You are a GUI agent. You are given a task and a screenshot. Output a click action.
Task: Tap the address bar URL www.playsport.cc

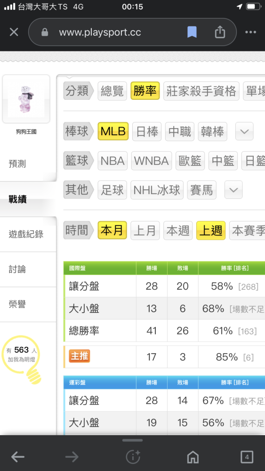tap(100, 32)
